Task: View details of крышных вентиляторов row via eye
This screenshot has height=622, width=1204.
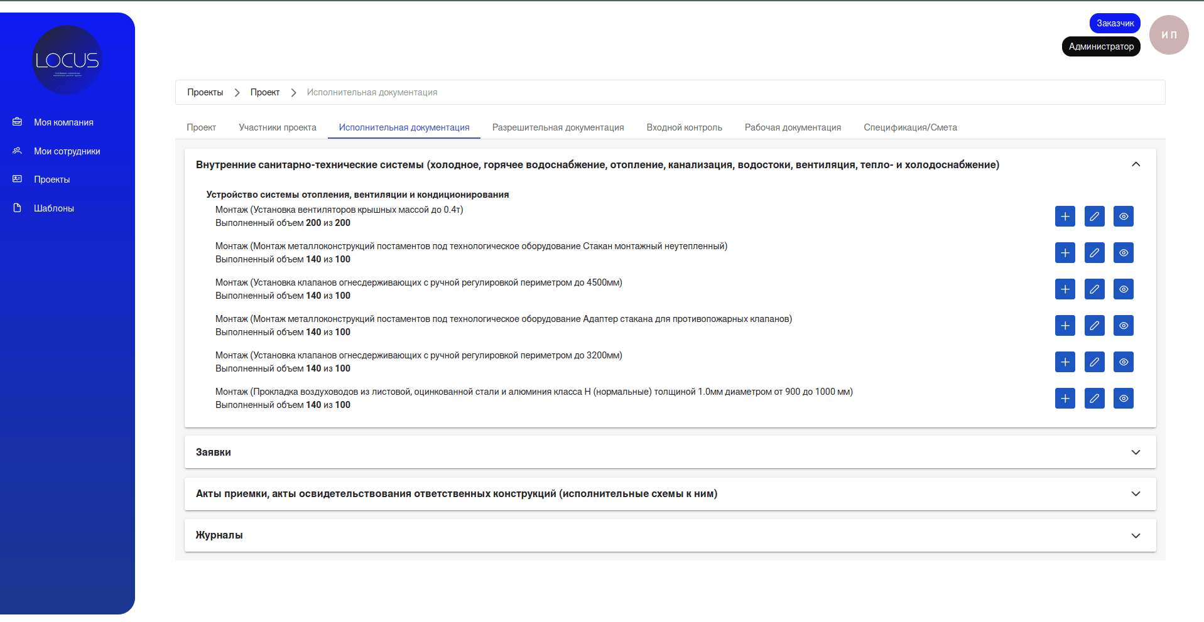Action: tap(1123, 217)
